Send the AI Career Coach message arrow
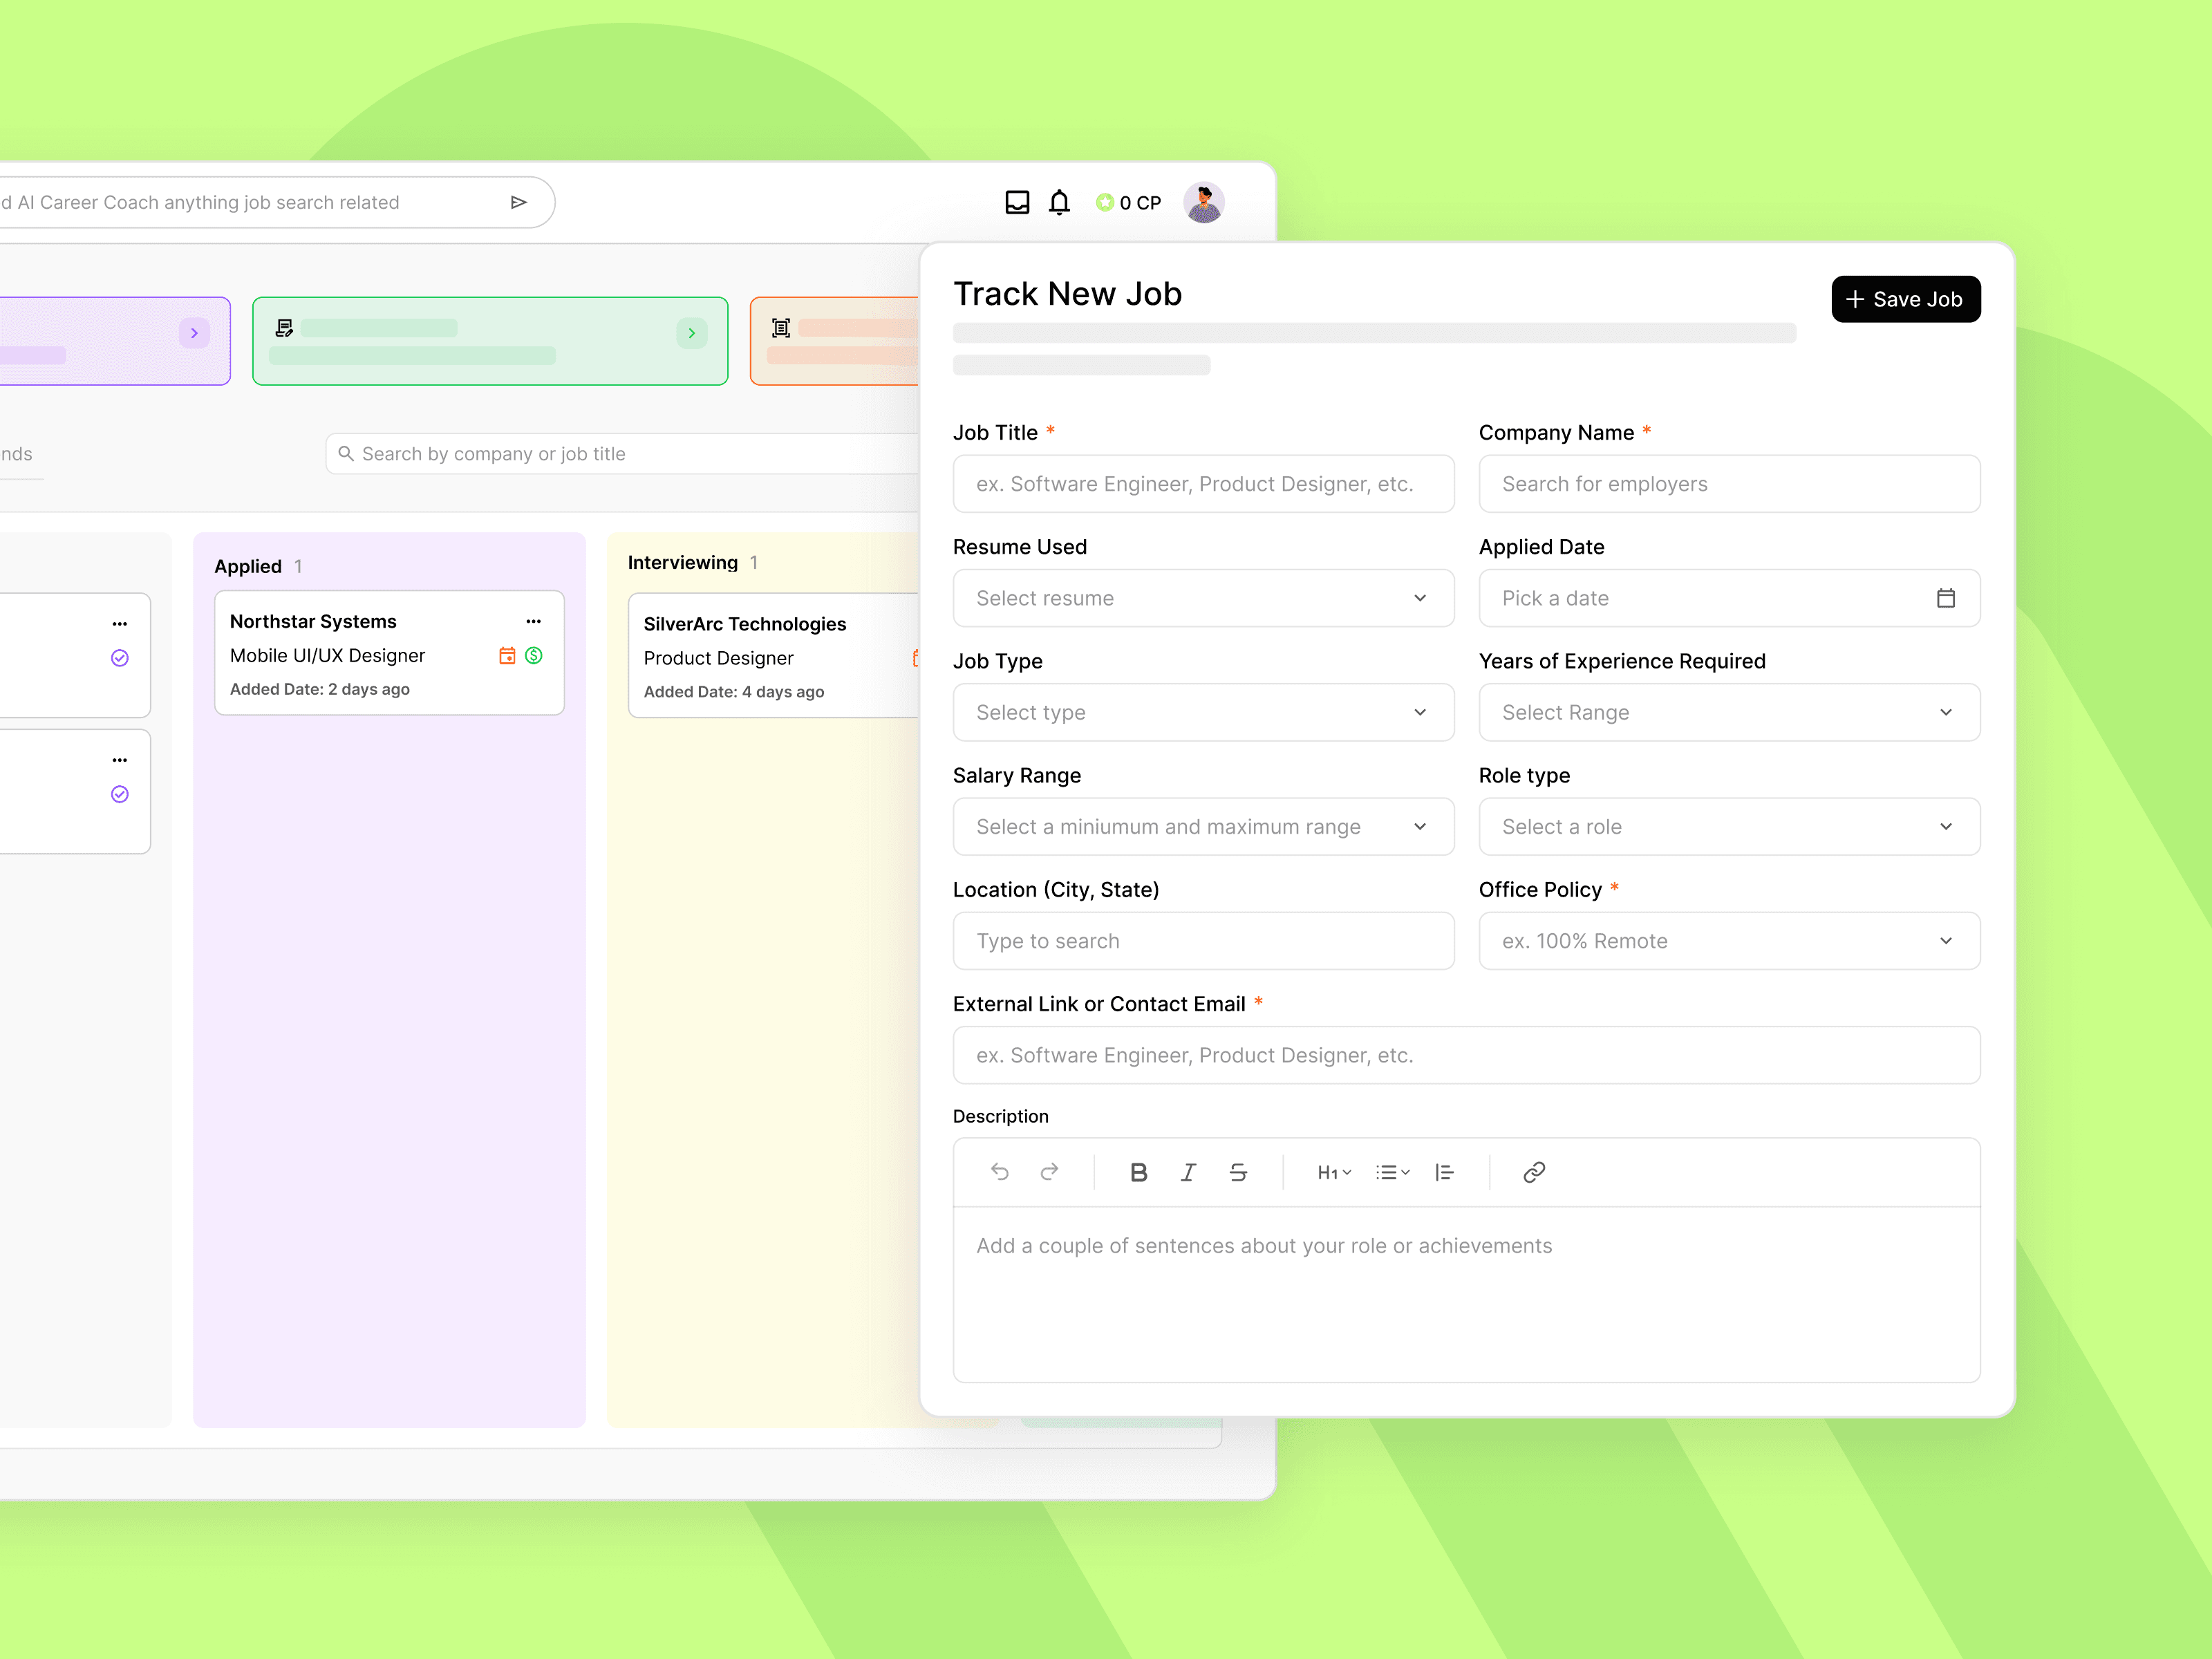2212x1659 pixels. point(518,203)
